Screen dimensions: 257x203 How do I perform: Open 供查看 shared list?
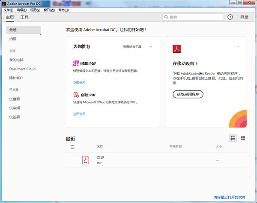[x=15, y=99]
